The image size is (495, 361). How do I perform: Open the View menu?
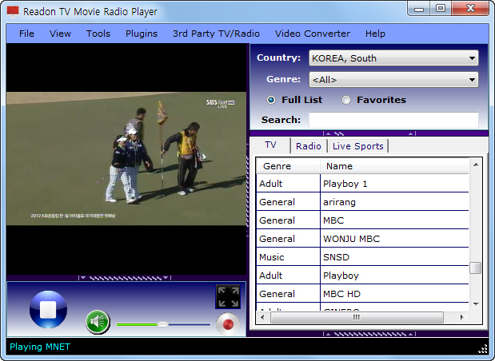pyautogui.click(x=60, y=34)
